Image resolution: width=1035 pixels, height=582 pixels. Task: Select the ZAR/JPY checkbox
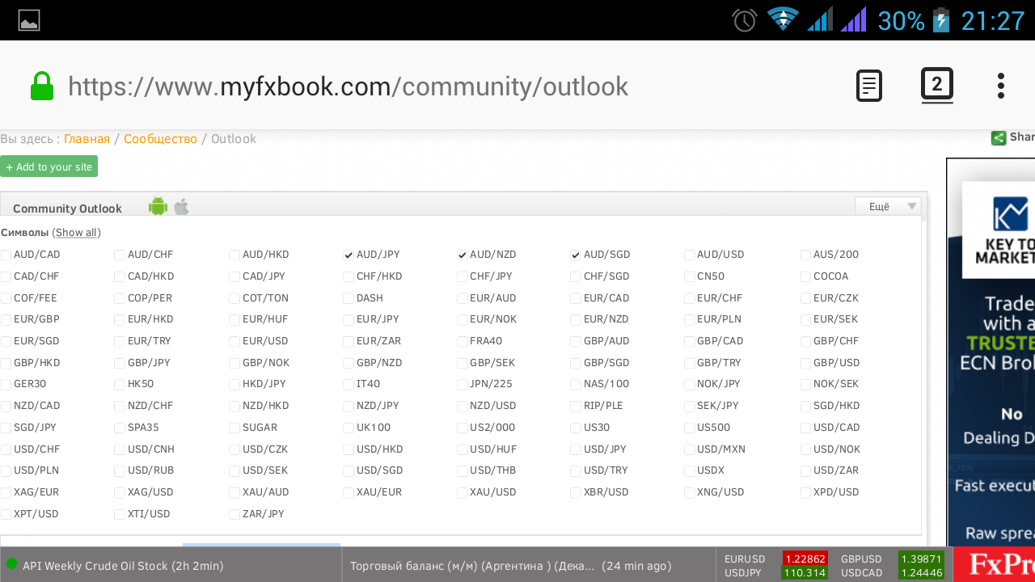tap(234, 515)
